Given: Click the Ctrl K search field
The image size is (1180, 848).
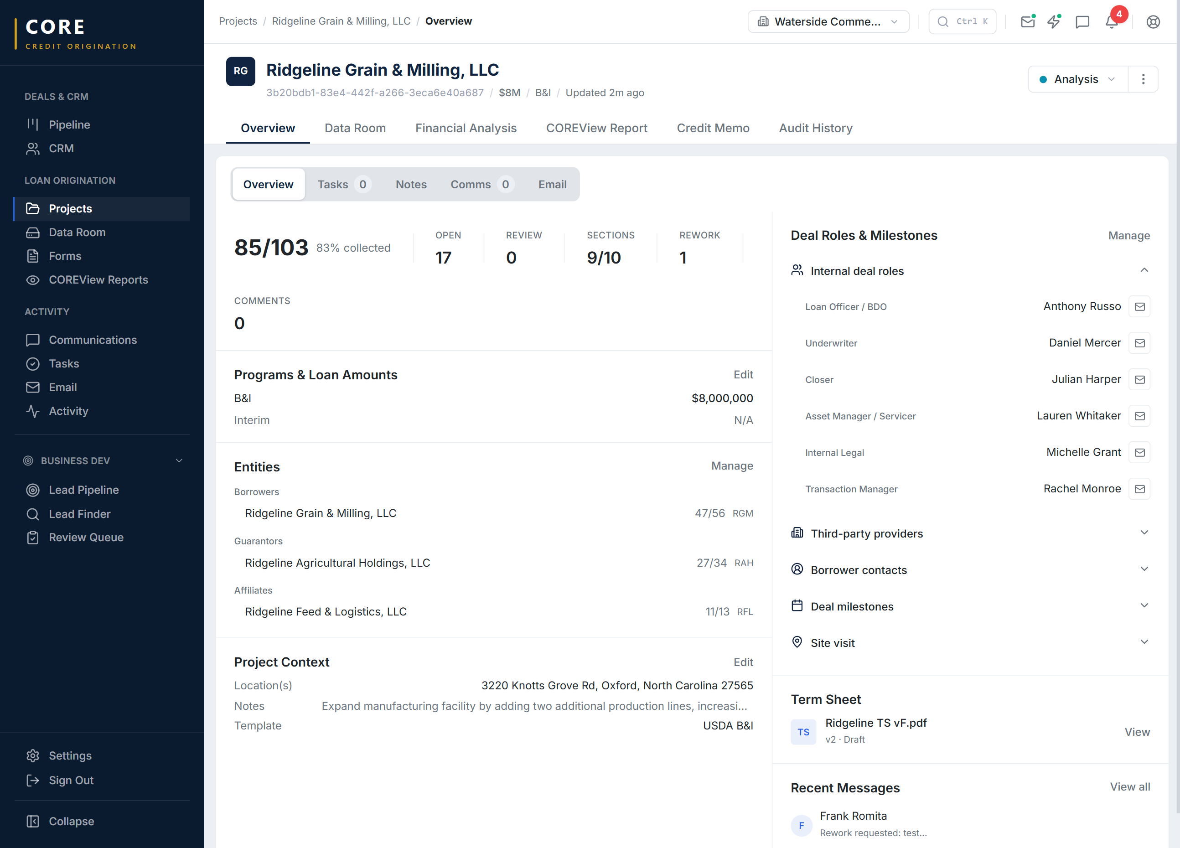Looking at the screenshot, I should pyautogui.click(x=962, y=21).
